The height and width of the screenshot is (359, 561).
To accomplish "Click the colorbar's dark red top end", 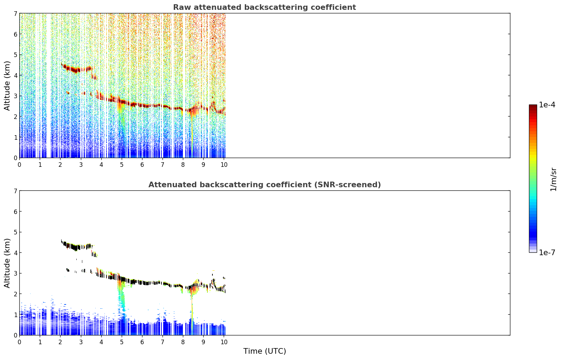I will click(533, 107).
